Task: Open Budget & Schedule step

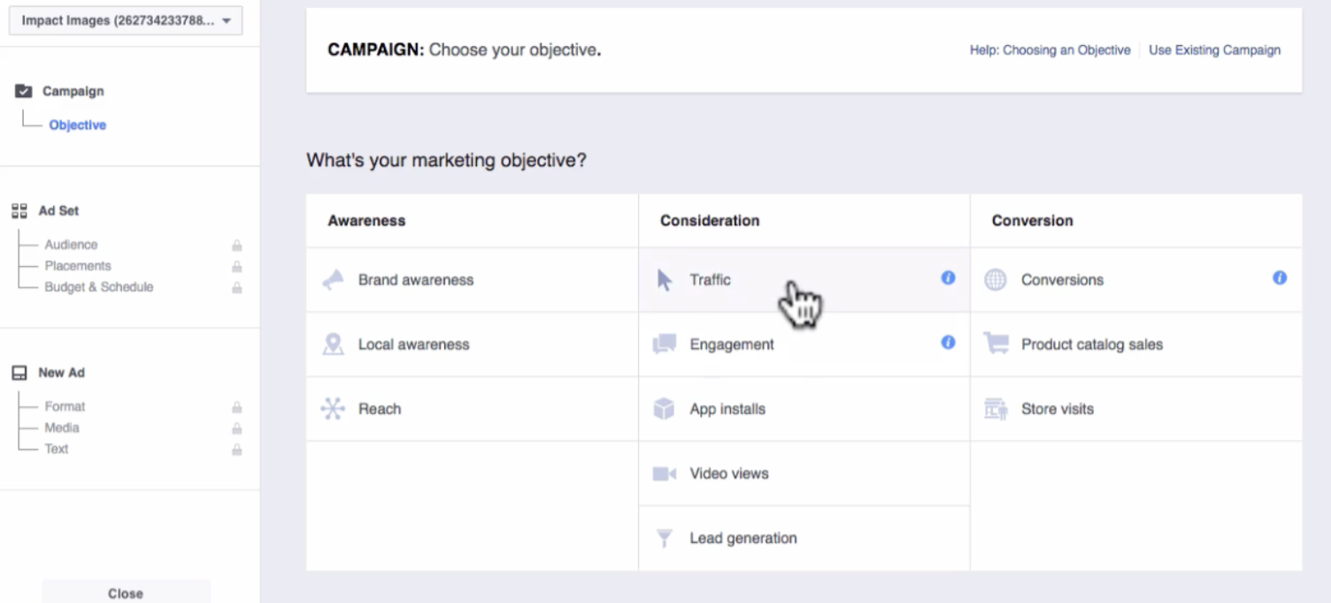Action: 99,287
